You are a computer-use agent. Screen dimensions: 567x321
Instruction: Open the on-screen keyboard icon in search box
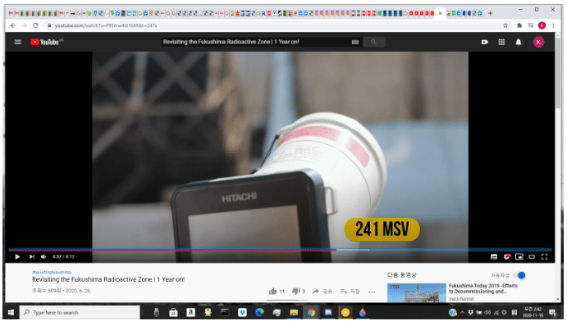pyautogui.click(x=355, y=42)
